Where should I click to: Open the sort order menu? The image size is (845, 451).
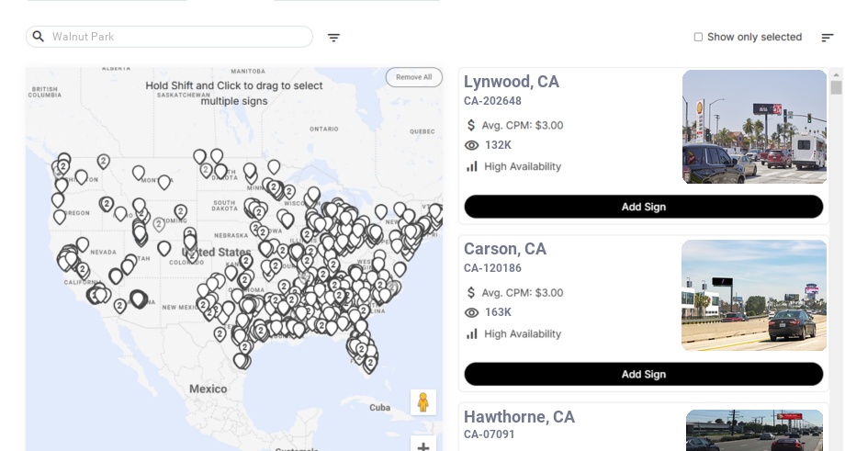(827, 38)
